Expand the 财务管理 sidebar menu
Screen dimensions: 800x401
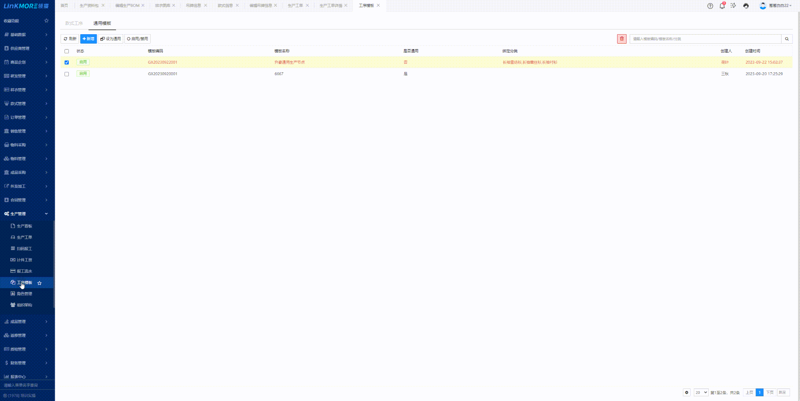tap(27, 363)
